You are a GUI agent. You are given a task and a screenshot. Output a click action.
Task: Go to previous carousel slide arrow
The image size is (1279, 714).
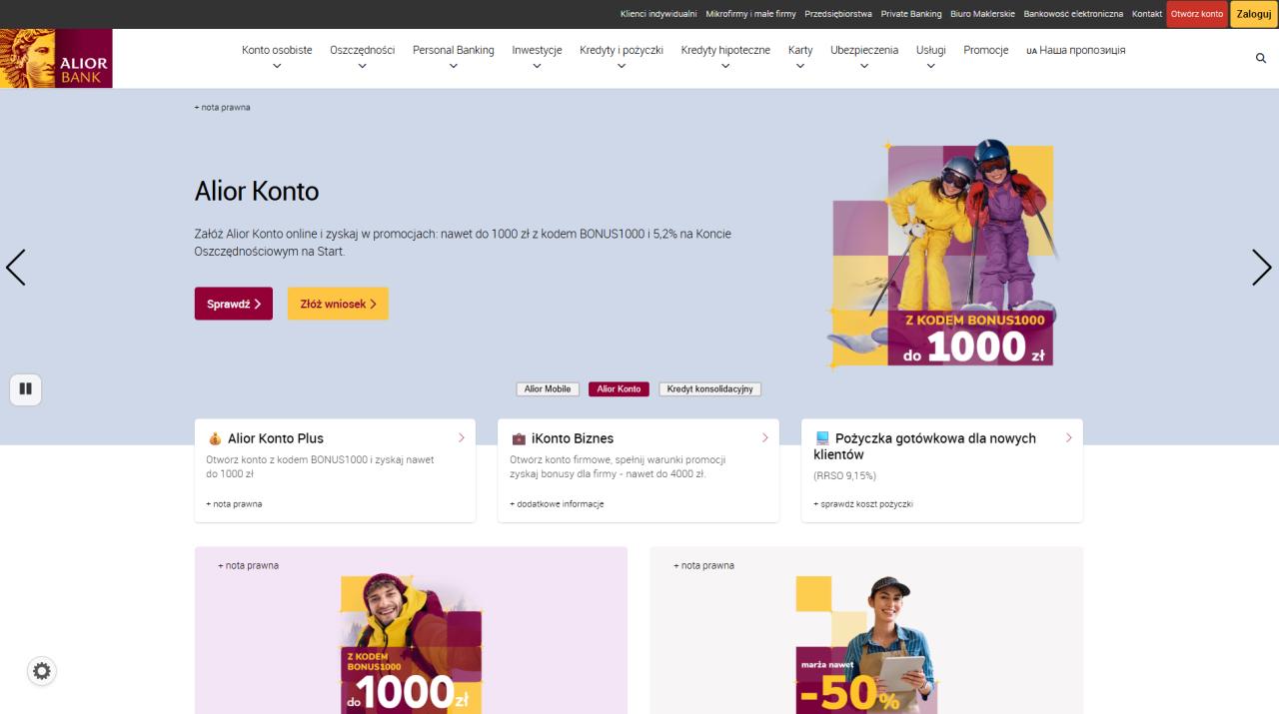pos(16,268)
